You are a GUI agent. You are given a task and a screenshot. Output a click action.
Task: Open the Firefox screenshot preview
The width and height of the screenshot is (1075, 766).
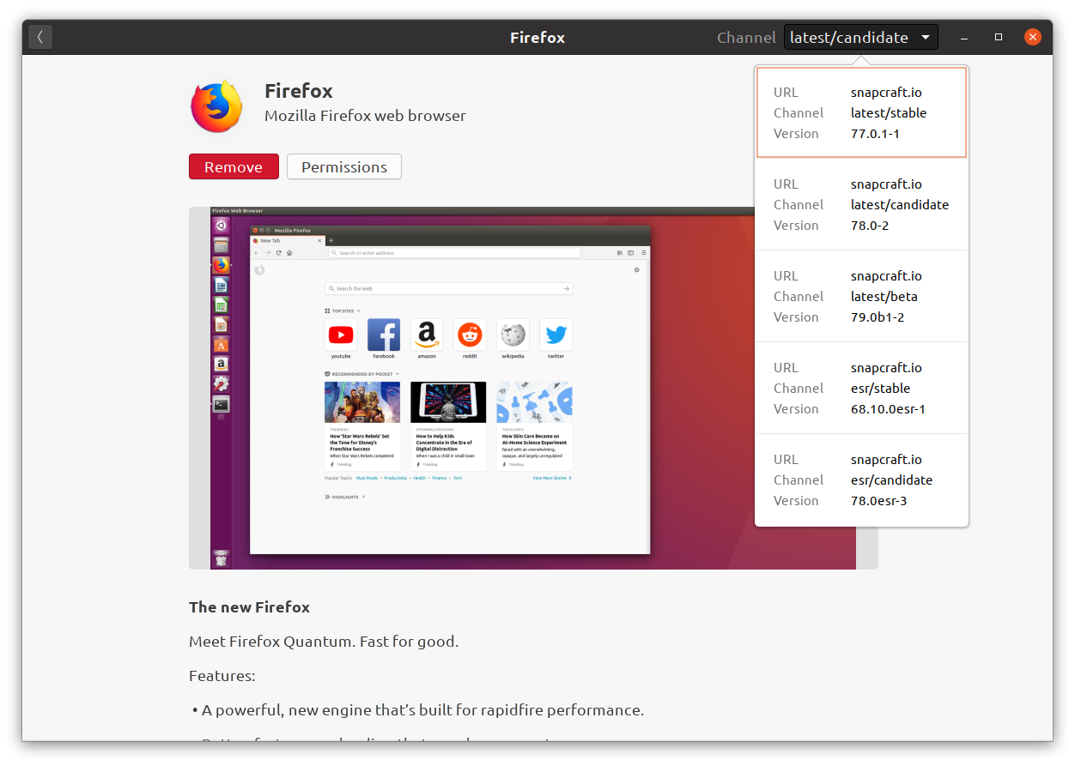[533, 388]
